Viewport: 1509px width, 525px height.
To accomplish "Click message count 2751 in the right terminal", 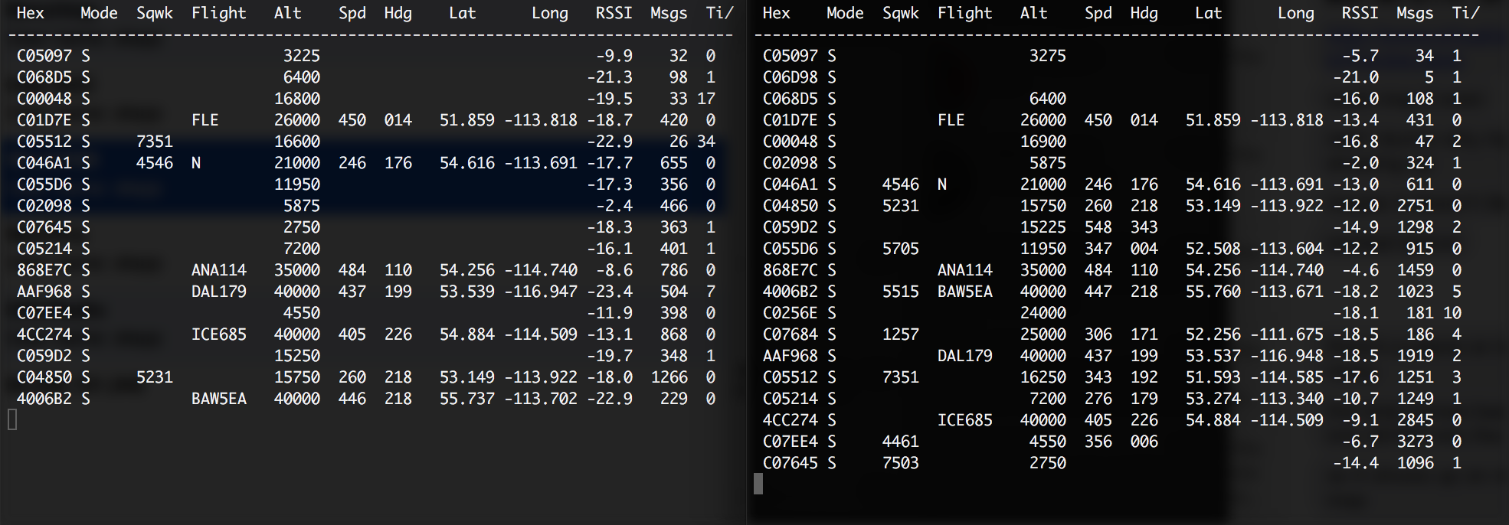I will pos(1416,206).
